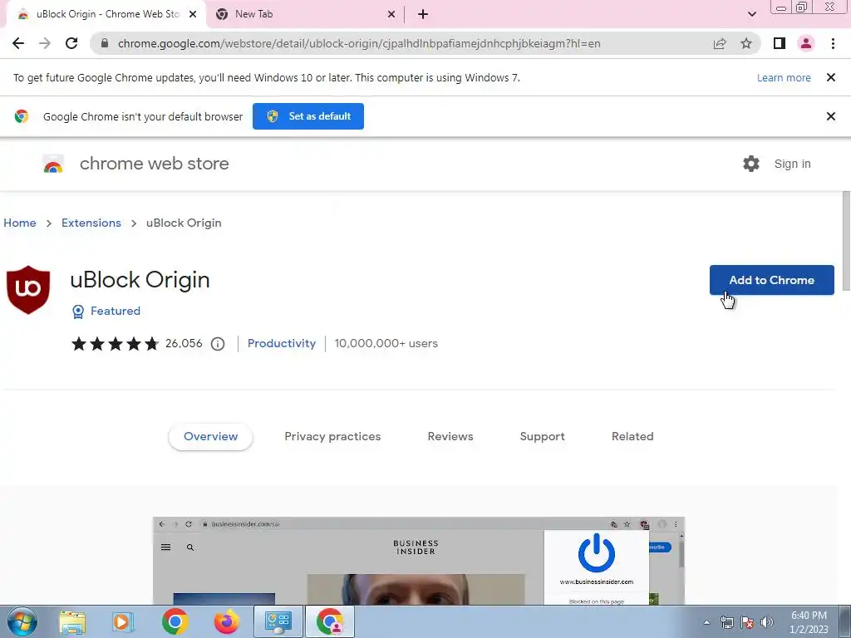Click the Featured badge icon
Viewport: 851px width, 638px height.
[78, 312]
